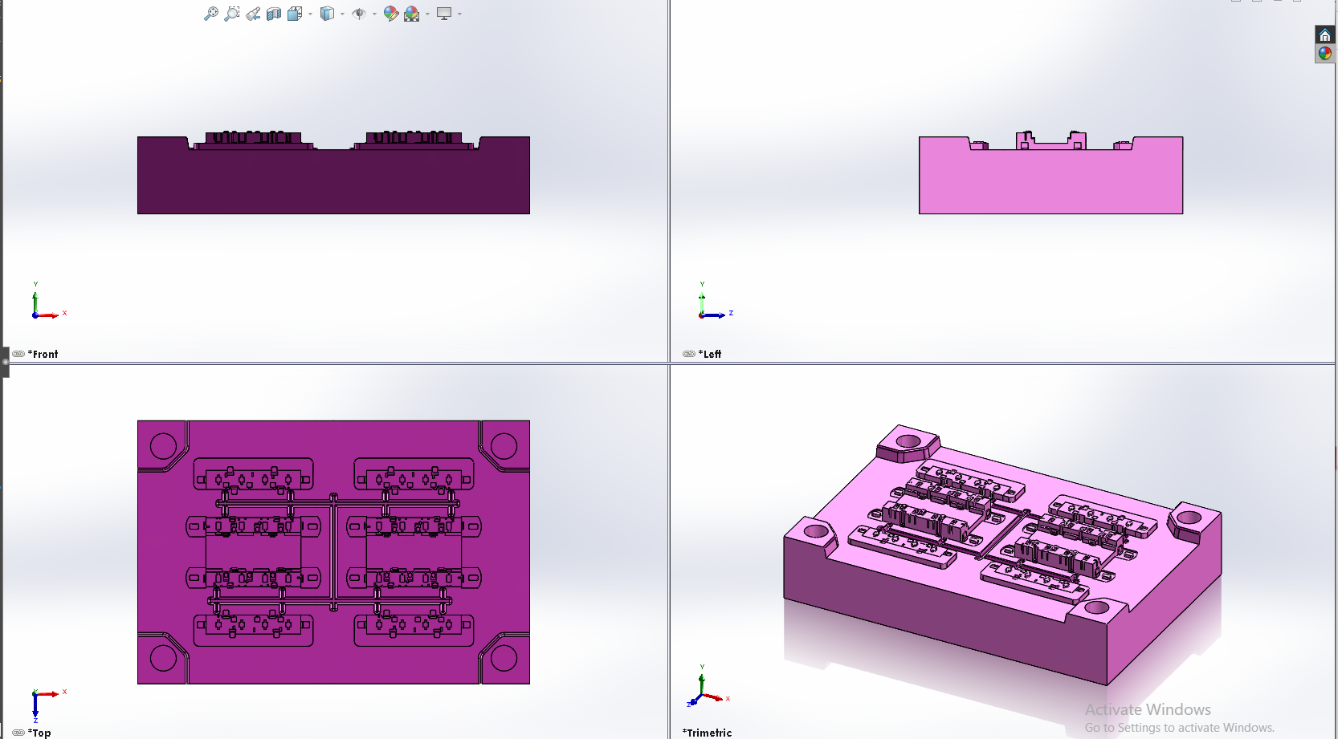Click the bottom-left corner hole in Top view
The image size is (1338, 739).
click(x=163, y=658)
